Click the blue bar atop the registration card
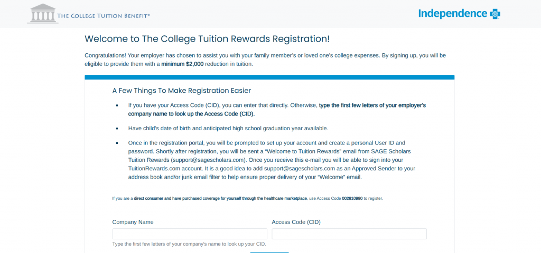This screenshot has height=253, width=541. [269, 77]
